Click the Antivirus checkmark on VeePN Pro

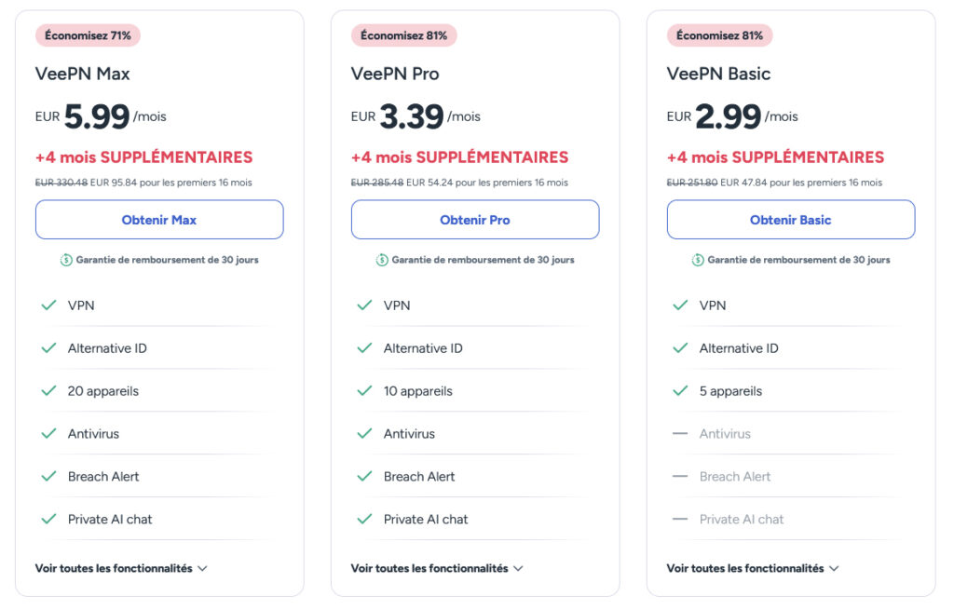[x=364, y=434]
